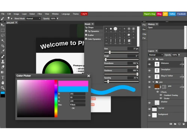Select the Clone Stamp tool
This screenshot has height=140, width=187.
3,62
